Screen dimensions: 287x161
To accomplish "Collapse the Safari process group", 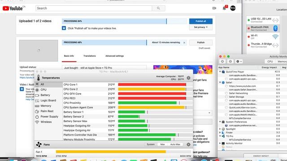I will coord(220,82).
